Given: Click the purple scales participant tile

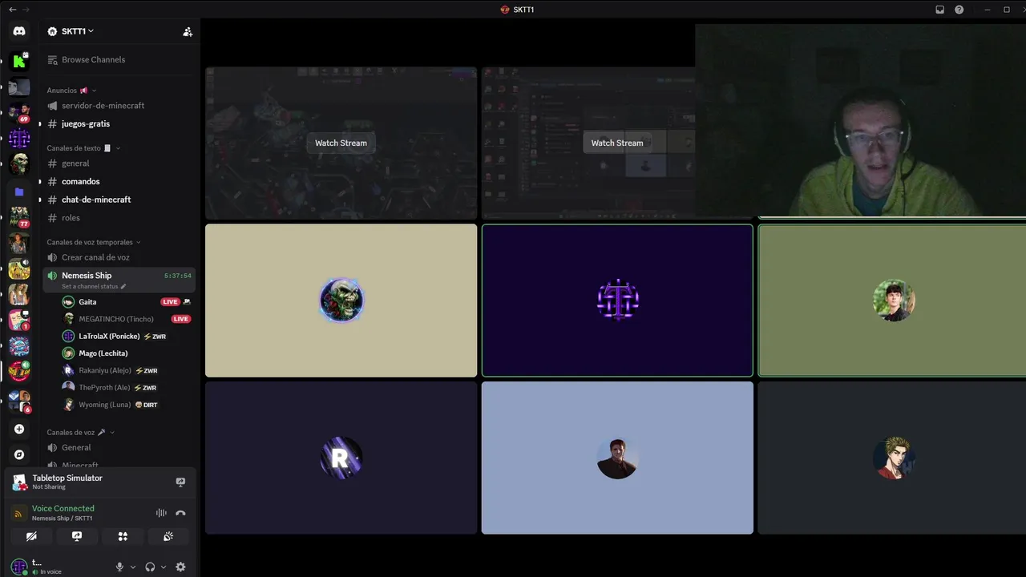Looking at the screenshot, I should [x=617, y=301].
